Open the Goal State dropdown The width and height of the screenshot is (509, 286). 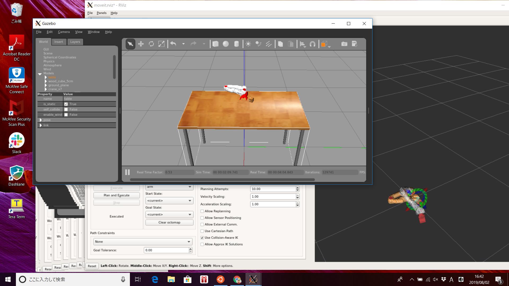(169, 215)
